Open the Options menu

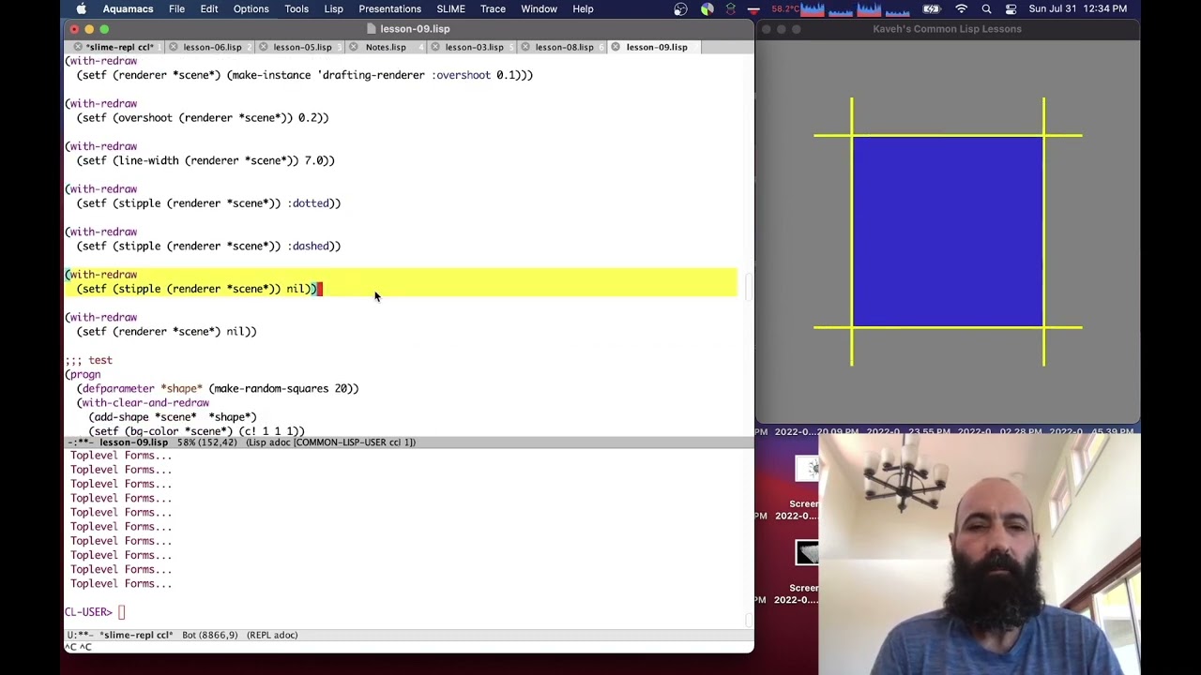251,8
